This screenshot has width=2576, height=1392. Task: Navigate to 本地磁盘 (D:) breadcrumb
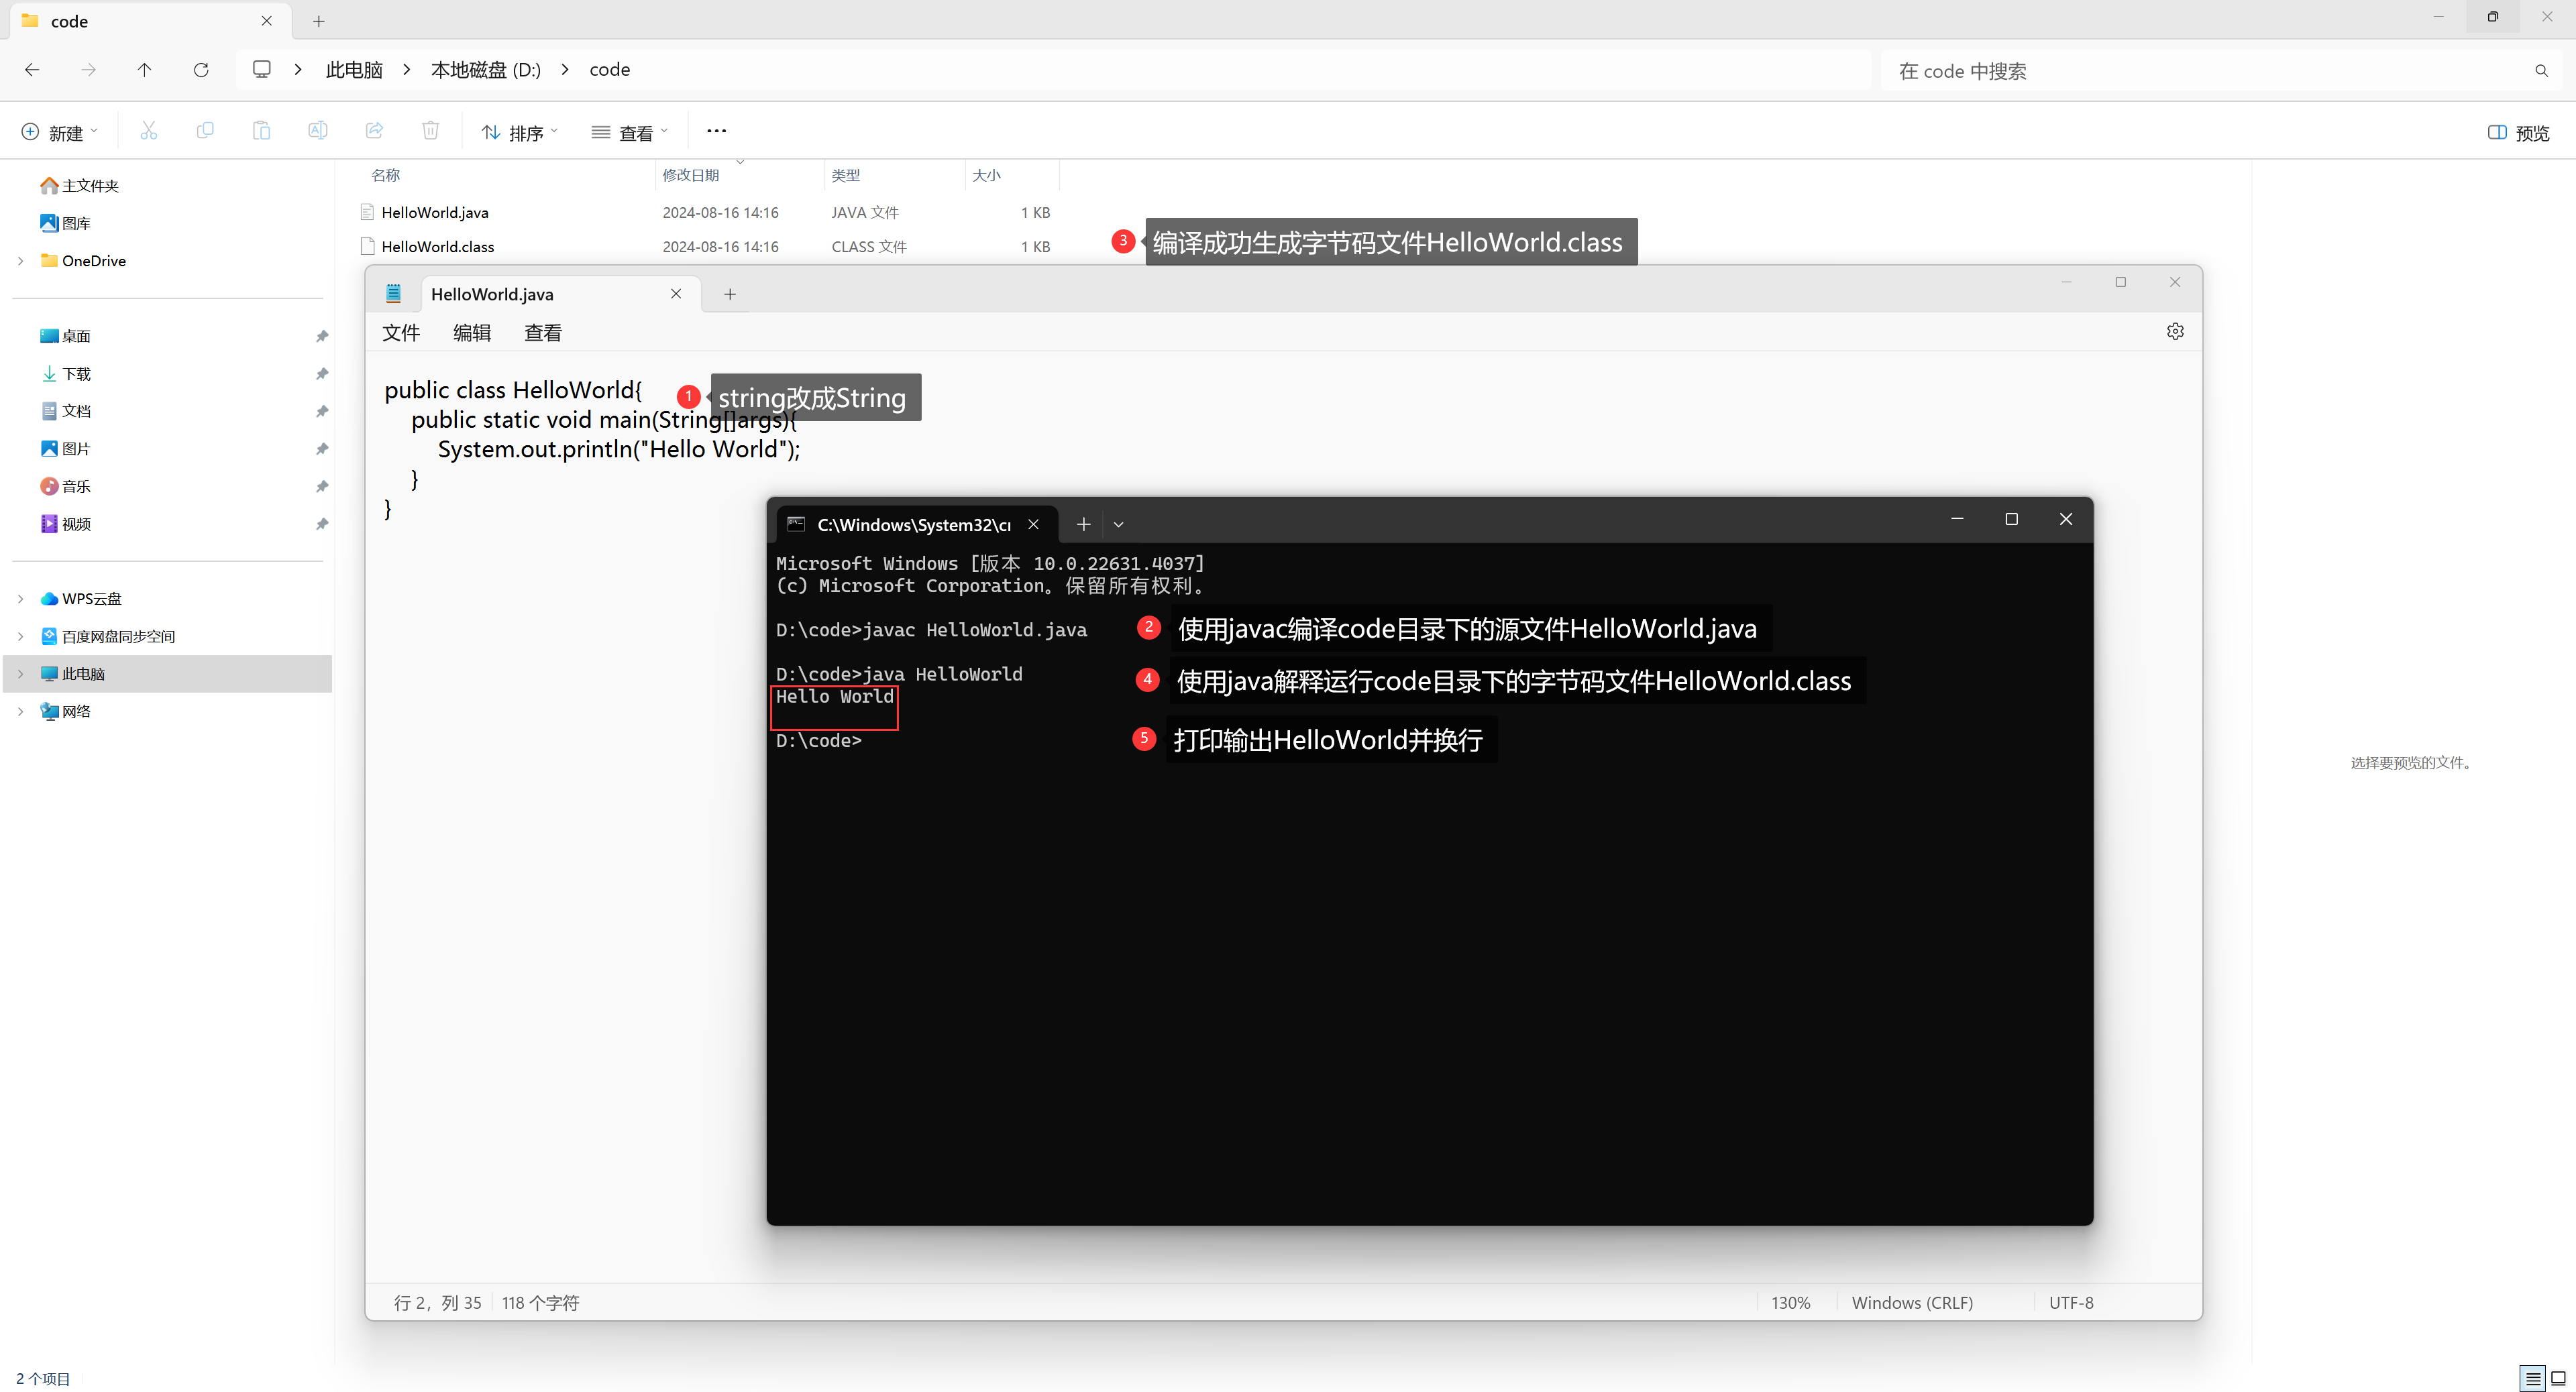pos(485,70)
